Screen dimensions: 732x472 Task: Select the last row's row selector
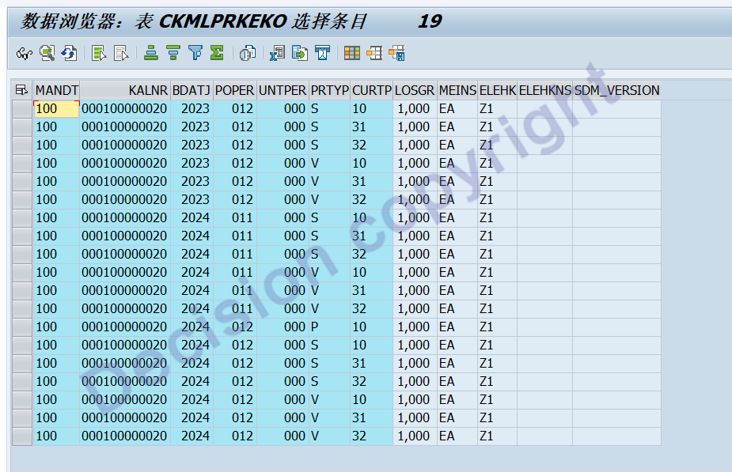(22, 436)
